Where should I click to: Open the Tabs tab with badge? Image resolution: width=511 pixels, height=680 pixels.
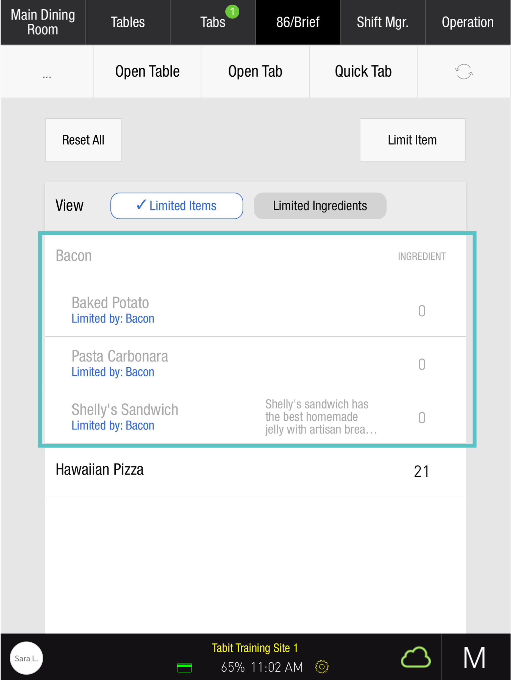(213, 23)
